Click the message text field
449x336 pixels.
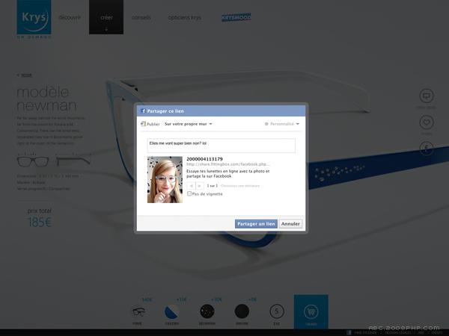pyautogui.click(x=222, y=145)
